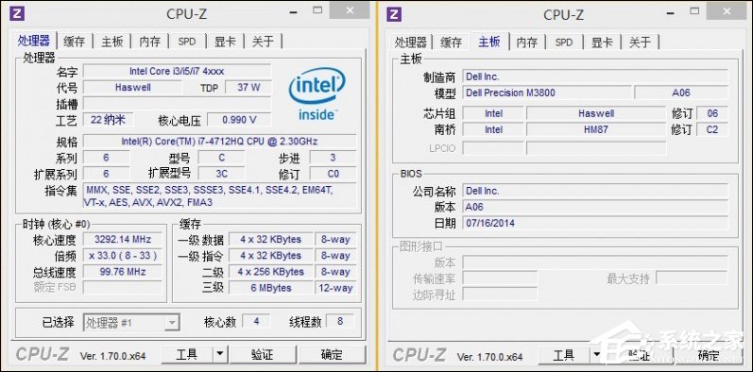Open 内存 tab in right CPU-Z window

coord(527,42)
